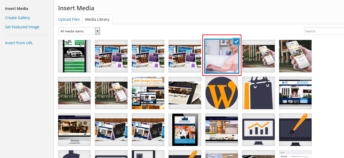Select the angled tablet on desk thumbnail

pos(185,93)
